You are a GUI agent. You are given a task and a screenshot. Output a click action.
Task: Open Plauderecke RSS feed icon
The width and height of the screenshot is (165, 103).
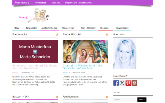point(57,35)
